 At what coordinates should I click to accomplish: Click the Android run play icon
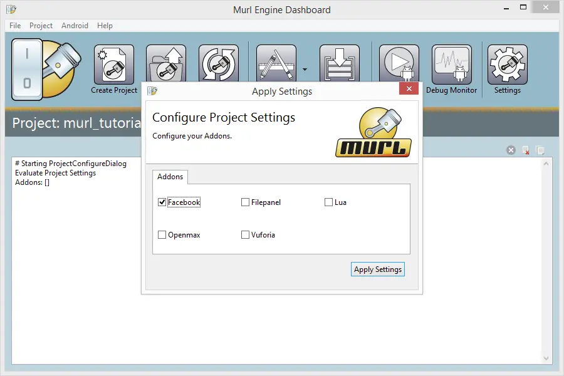(x=399, y=64)
